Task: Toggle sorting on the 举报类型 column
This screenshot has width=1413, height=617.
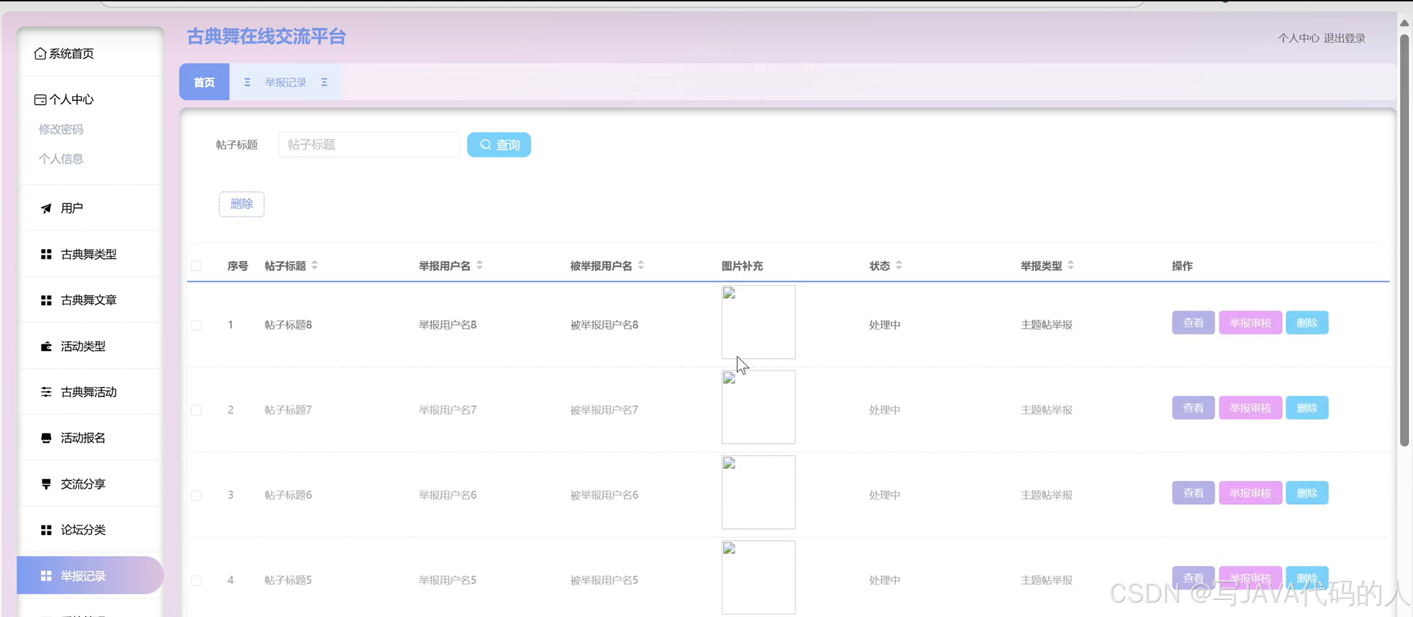Action: coord(1072,265)
